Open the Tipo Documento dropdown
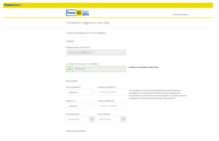The image size is (219, 141). (80, 92)
